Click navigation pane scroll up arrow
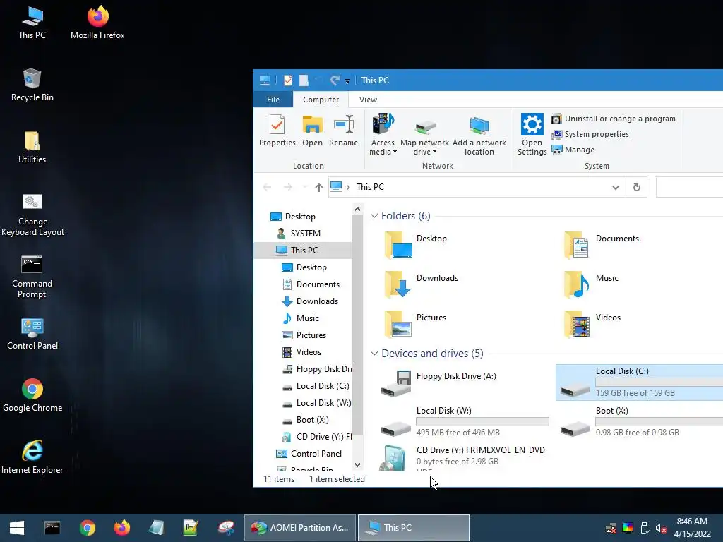This screenshot has height=542, width=723. 357,209
